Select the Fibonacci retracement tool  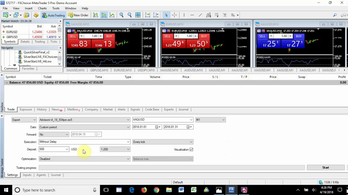tap(217, 15)
